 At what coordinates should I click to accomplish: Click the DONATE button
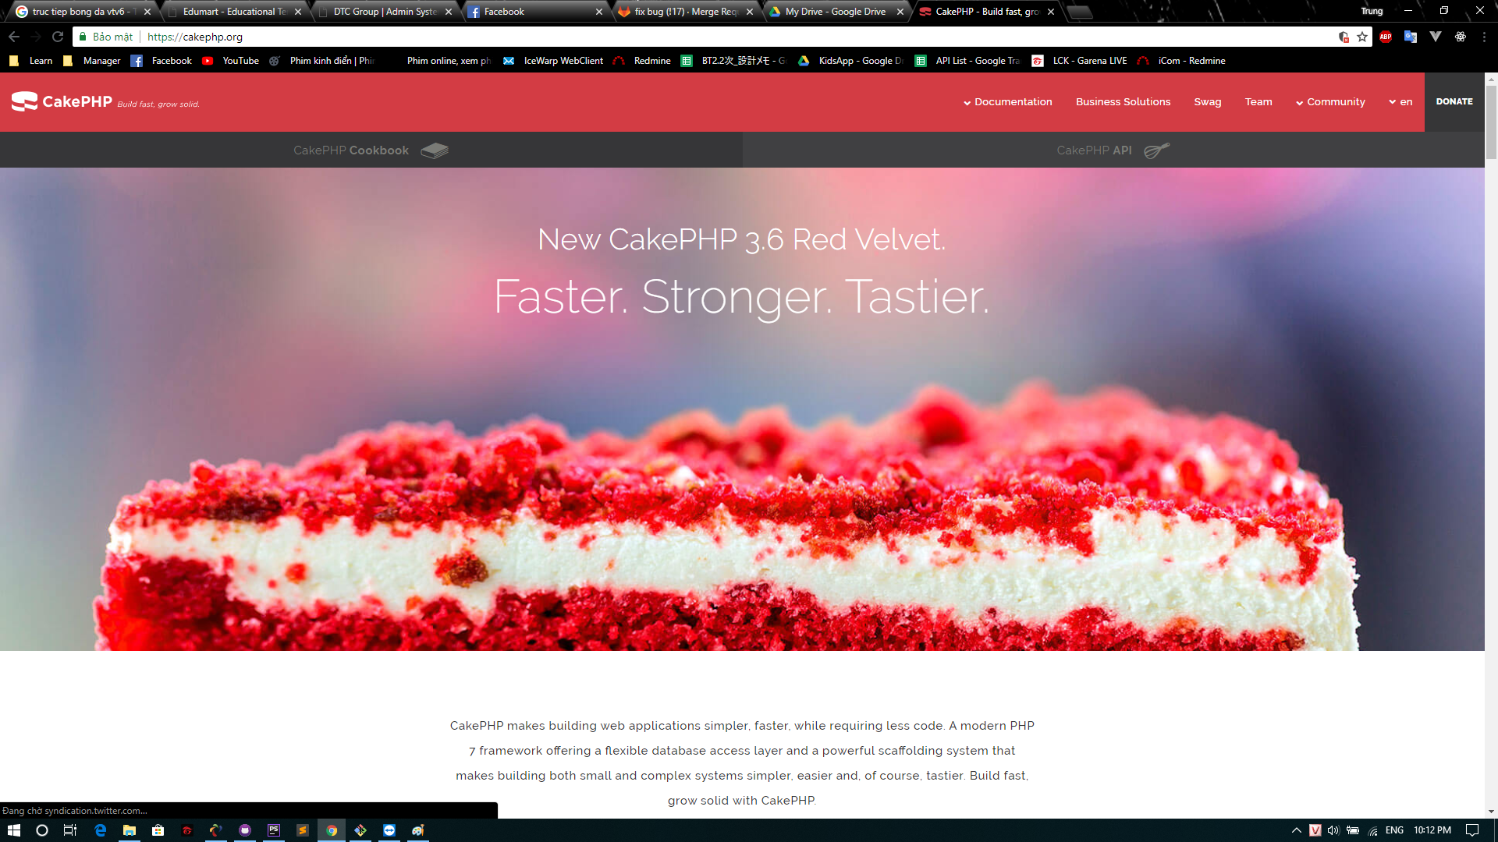pyautogui.click(x=1454, y=101)
